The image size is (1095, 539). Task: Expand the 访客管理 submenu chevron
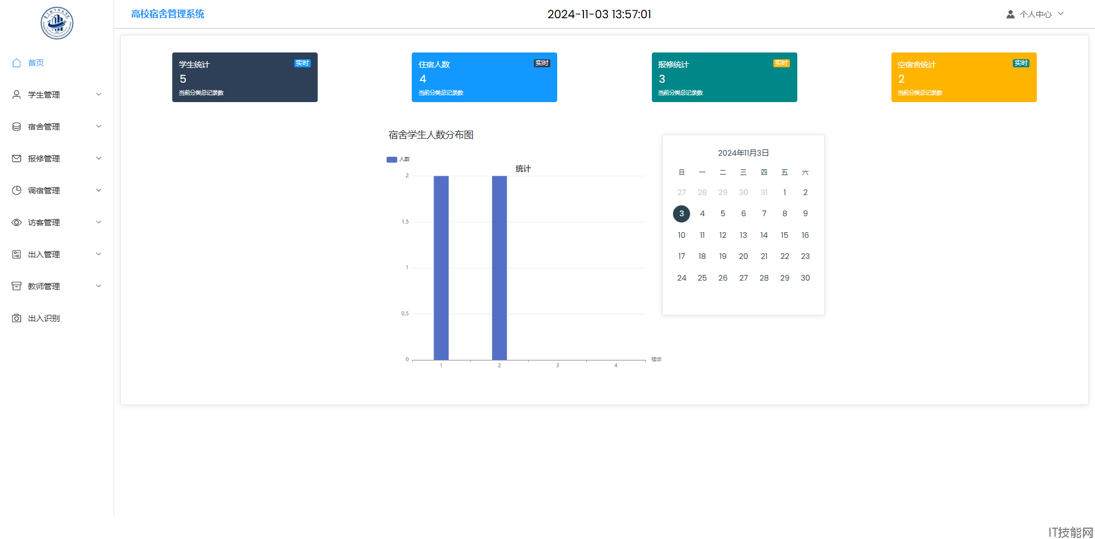(x=99, y=222)
